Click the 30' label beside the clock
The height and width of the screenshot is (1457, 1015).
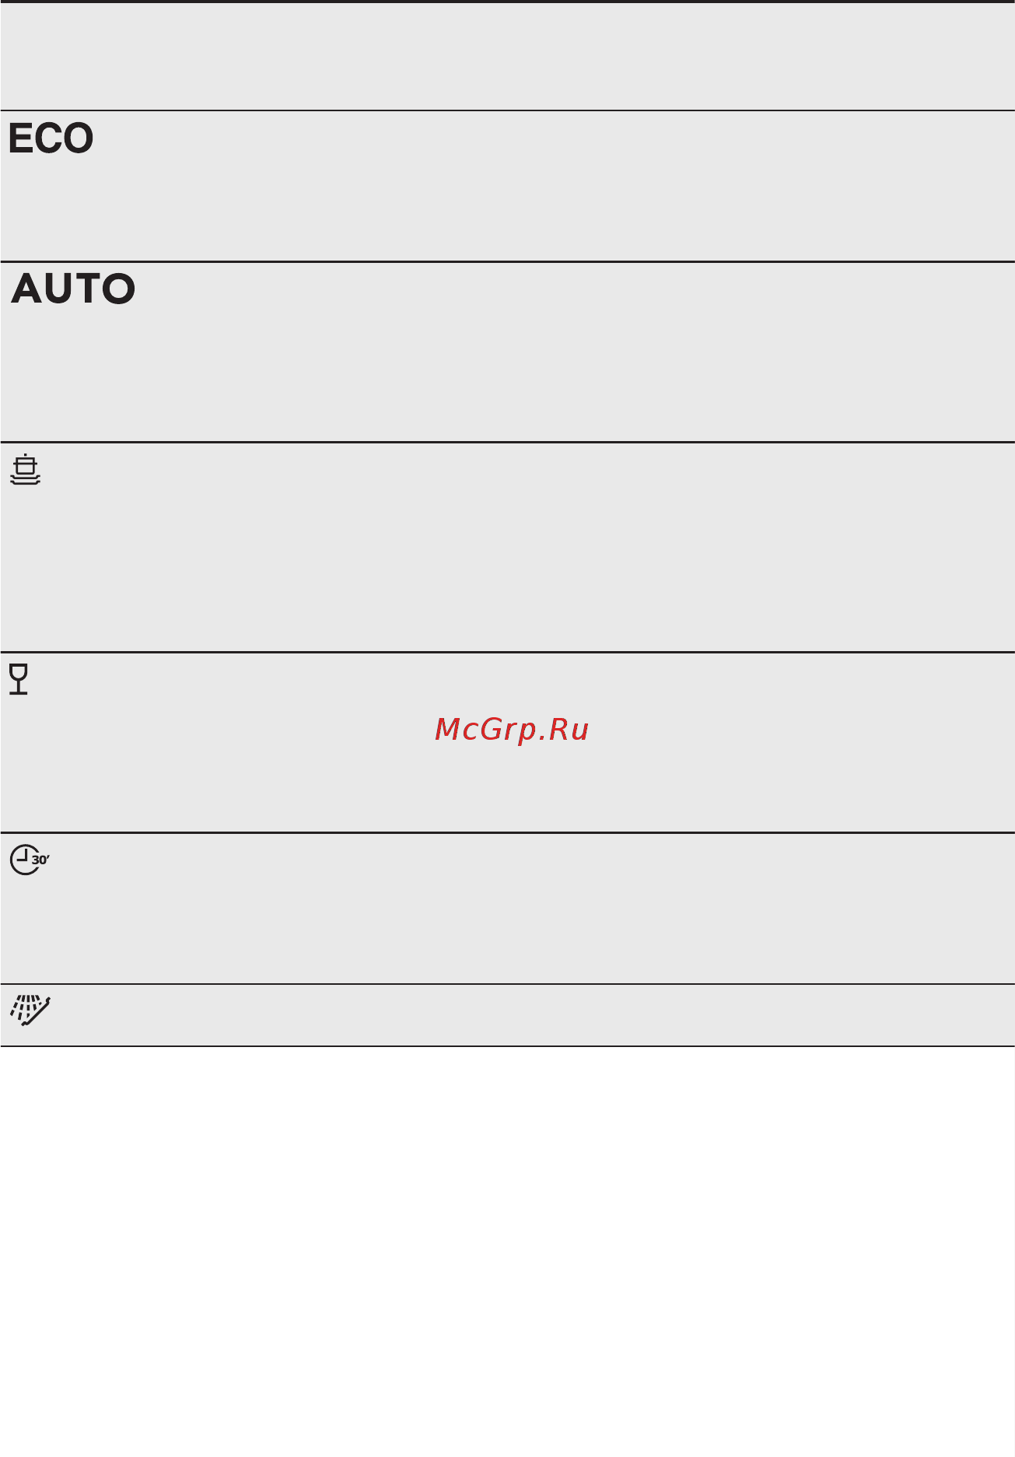coord(41,860)
